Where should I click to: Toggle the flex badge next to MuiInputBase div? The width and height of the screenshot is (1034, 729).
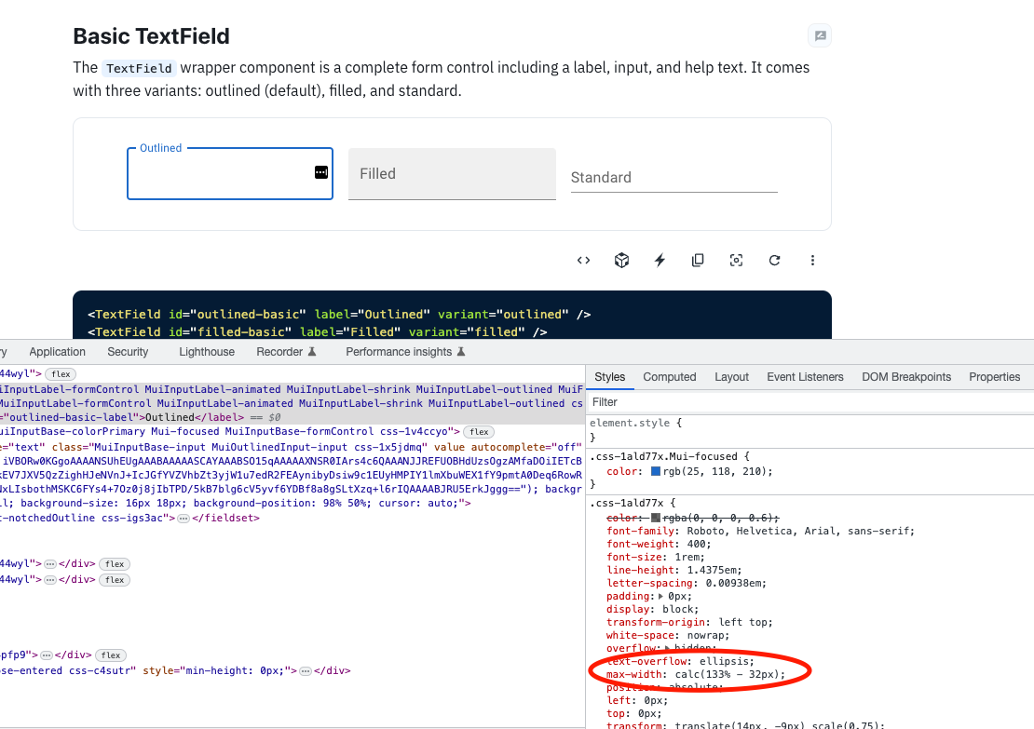point(478,431)
